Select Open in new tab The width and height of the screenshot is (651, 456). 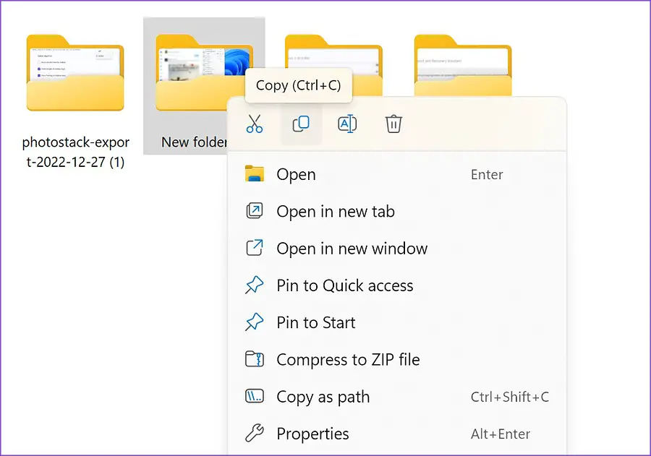click(336, 212)
